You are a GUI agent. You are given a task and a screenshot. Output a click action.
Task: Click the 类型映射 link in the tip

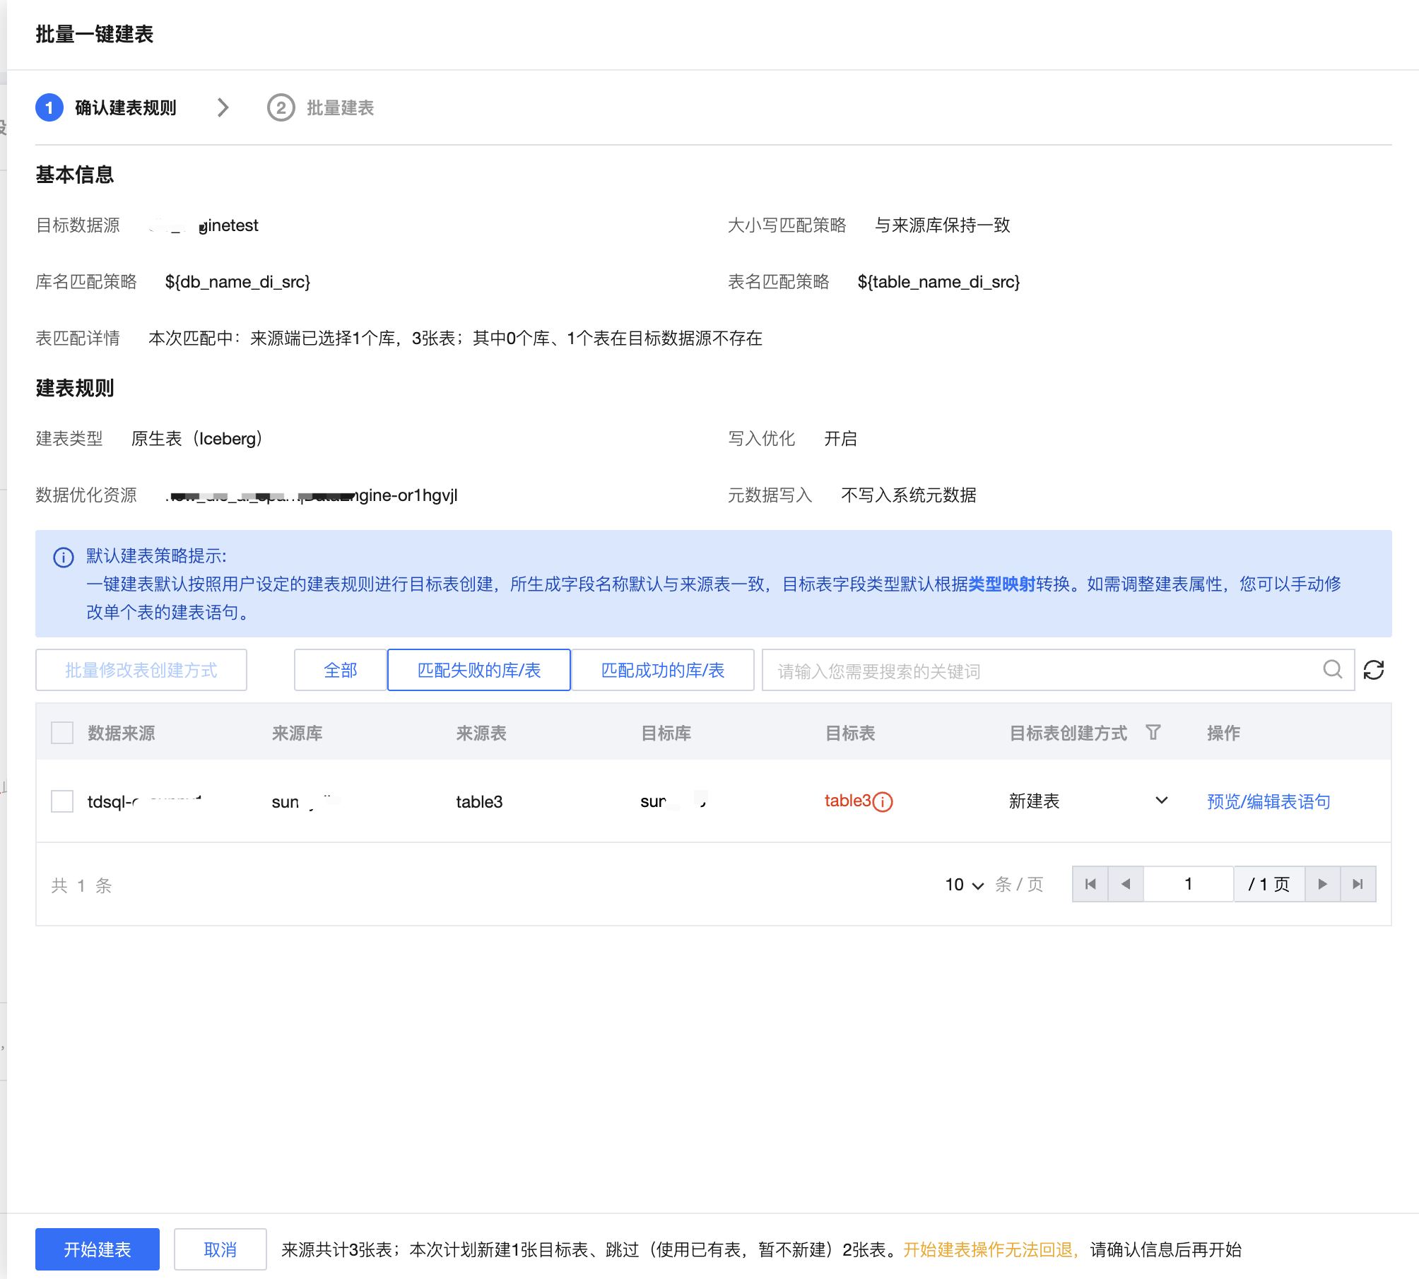click(1001, 584)
